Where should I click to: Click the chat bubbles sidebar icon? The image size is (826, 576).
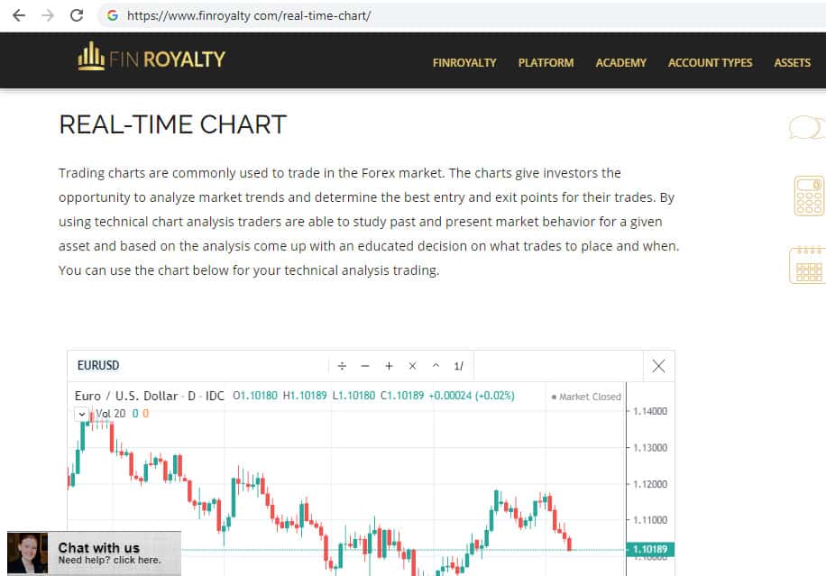(805, 128)
